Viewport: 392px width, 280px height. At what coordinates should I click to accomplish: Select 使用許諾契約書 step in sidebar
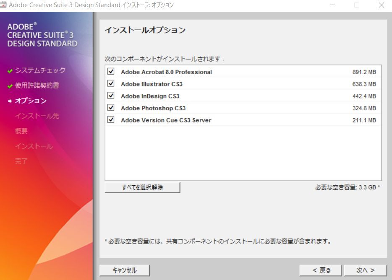tap(37, 86)
